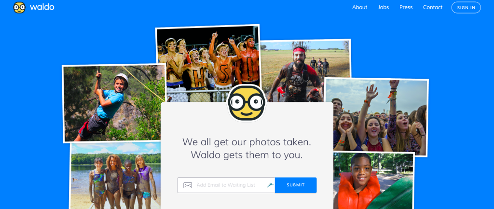The height and width of the screenshot is (209, 494).
Task: Click the Waldo face logo in header
Action: (x=19, y=8)
